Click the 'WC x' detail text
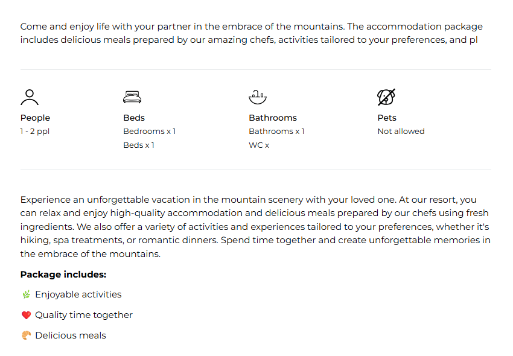Viewport: 513px width, 356px height. [x=259, y=145]
